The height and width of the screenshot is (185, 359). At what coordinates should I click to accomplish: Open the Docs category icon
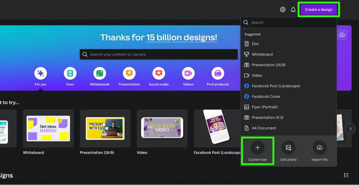coord(70,73)
